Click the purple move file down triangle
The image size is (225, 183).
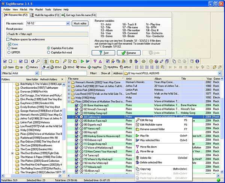click(x=95, y=61)
